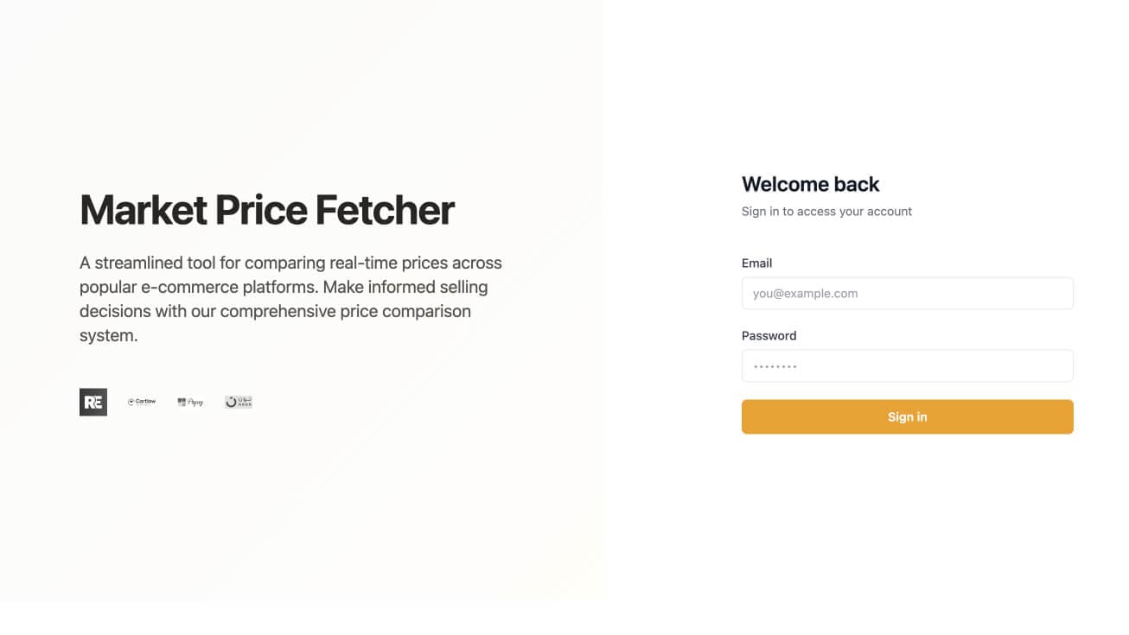Click the Password field label
The image size is (1129, 635).
click(x=769, y=335)
